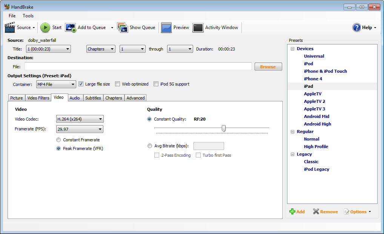Select the AppleTV 3 preset
The height and width of the screenshot is (234, 384).
(315, 109)
